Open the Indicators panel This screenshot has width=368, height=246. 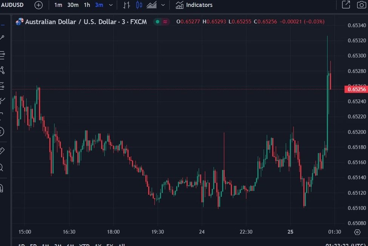tap(194, 5)
